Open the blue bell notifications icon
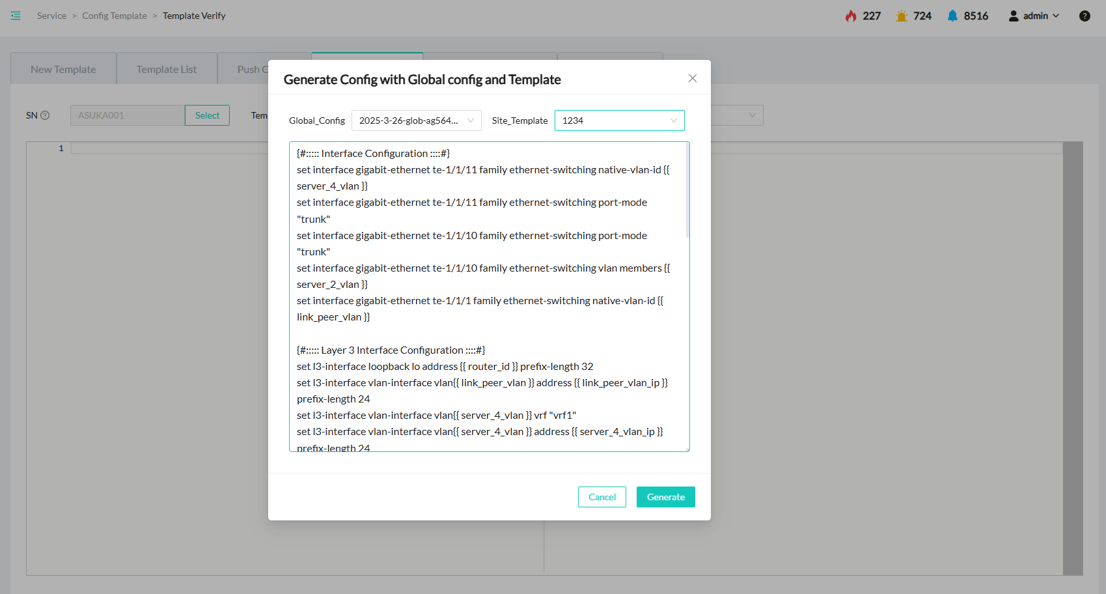This screenshot has width=1106, height=594. coord(952,16)
